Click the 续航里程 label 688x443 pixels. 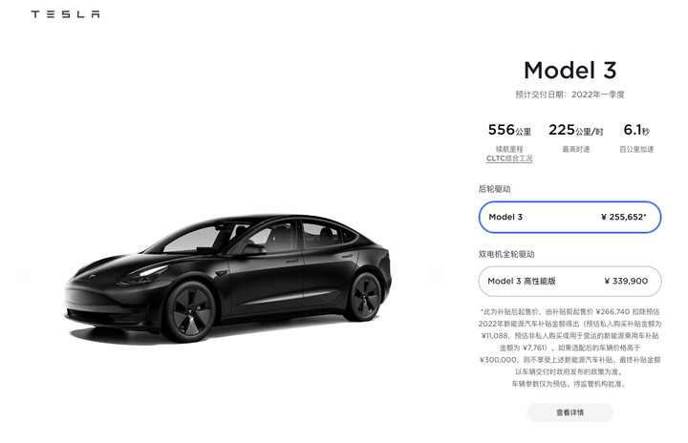[509, 149]
